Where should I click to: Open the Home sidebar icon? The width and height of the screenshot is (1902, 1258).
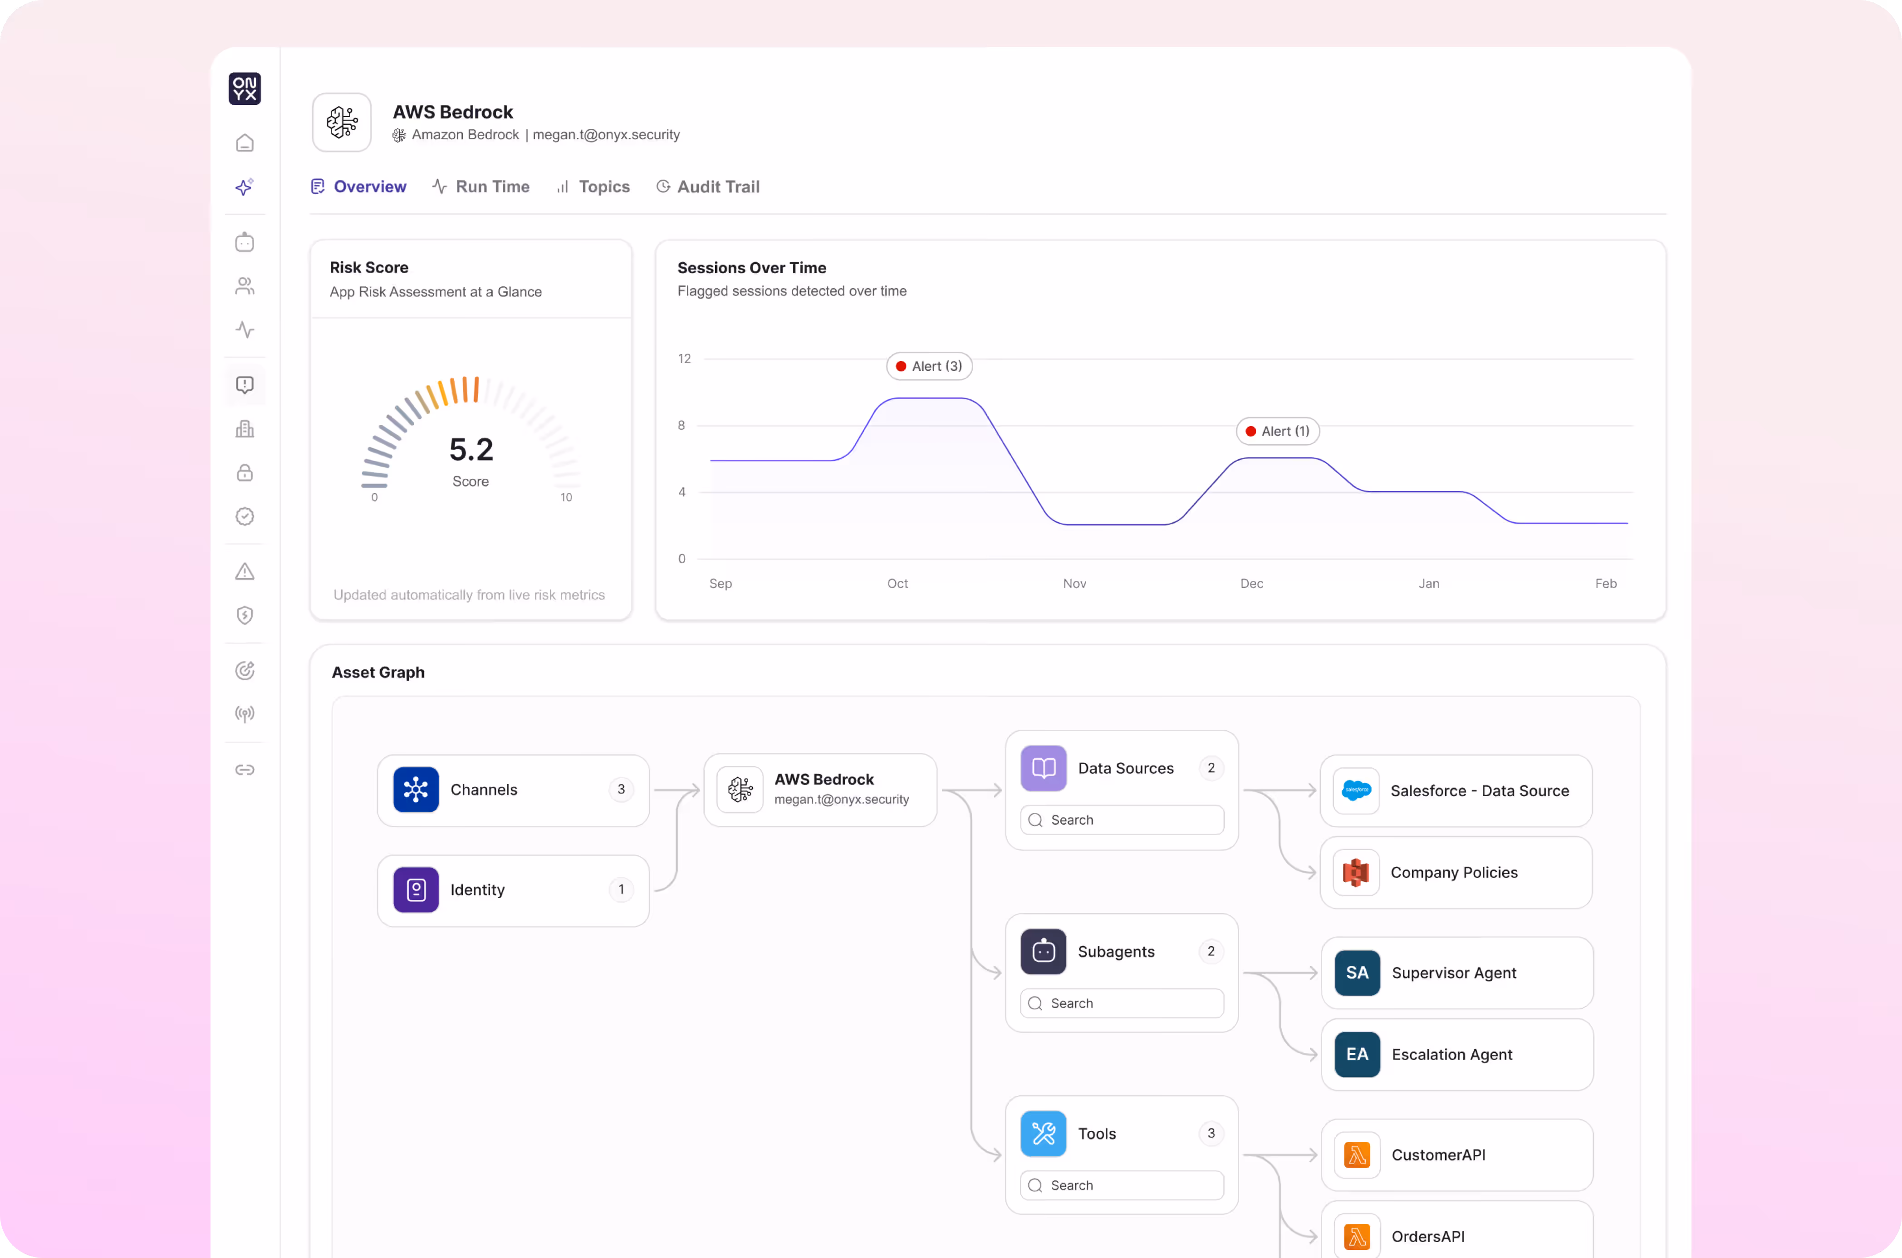pyautogui.click(x=245, y=143)
